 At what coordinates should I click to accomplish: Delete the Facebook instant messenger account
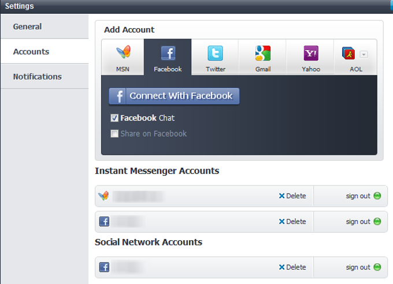pos(292,222)
